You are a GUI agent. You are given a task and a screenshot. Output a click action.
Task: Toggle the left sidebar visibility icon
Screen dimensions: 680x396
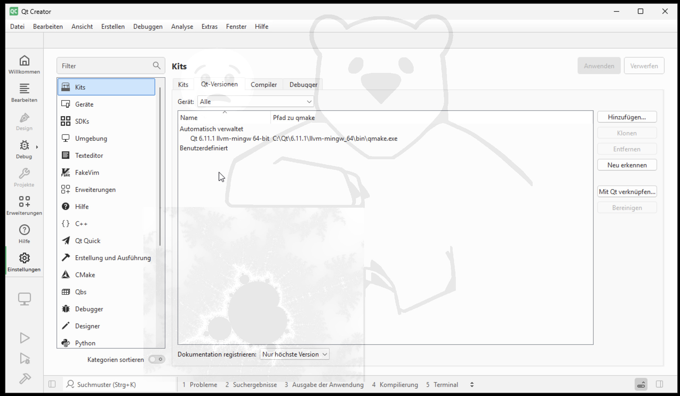click(x=52, y=384)
